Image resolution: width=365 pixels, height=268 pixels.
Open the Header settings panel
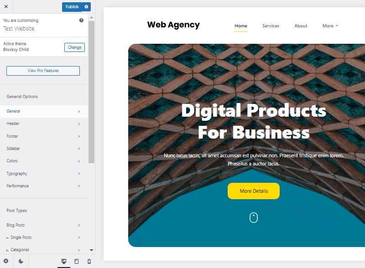(43, 124)
